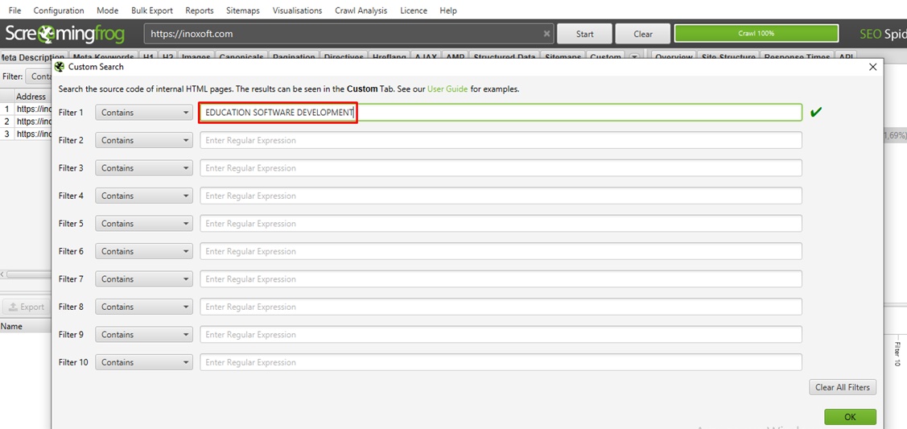The width and height of the screenshot is (907, 429).
Task: Click Filter 2 regular expression field
Action: [501, 140]
